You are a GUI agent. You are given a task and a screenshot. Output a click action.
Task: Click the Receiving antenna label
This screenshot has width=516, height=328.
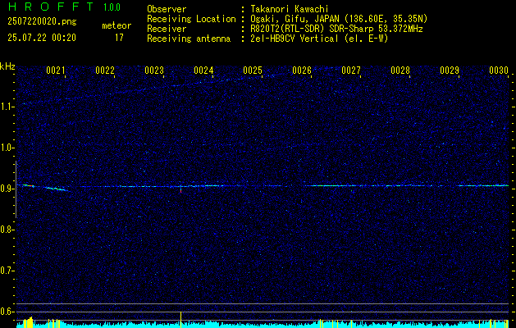pyautogui.click(x=189, y=39)
